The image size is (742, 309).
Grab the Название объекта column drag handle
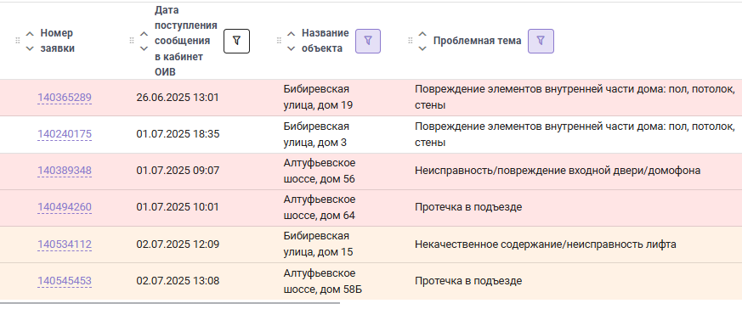(x=279, y=41)
